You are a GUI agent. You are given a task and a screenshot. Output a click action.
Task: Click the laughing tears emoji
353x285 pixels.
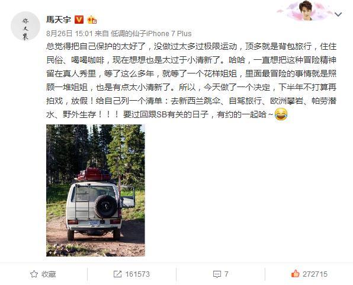click(281, 114)
